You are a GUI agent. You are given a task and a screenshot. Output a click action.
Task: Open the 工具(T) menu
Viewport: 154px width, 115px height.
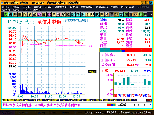pos(27,10)
